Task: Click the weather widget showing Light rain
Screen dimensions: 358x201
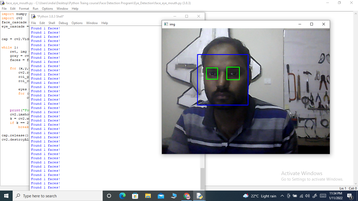Action: (x=259, y=196)
